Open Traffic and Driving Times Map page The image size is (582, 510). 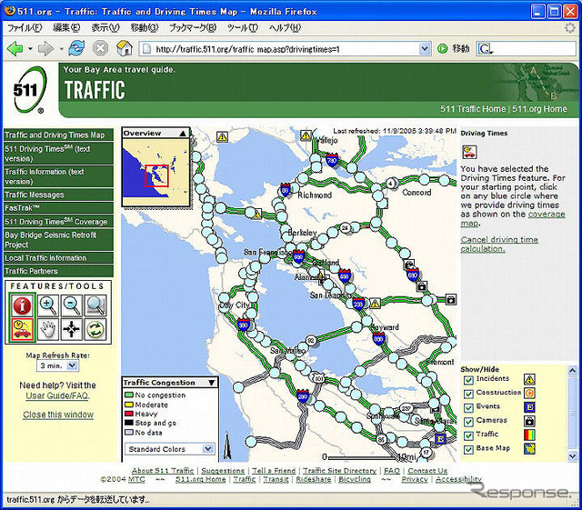pos(58,135)
